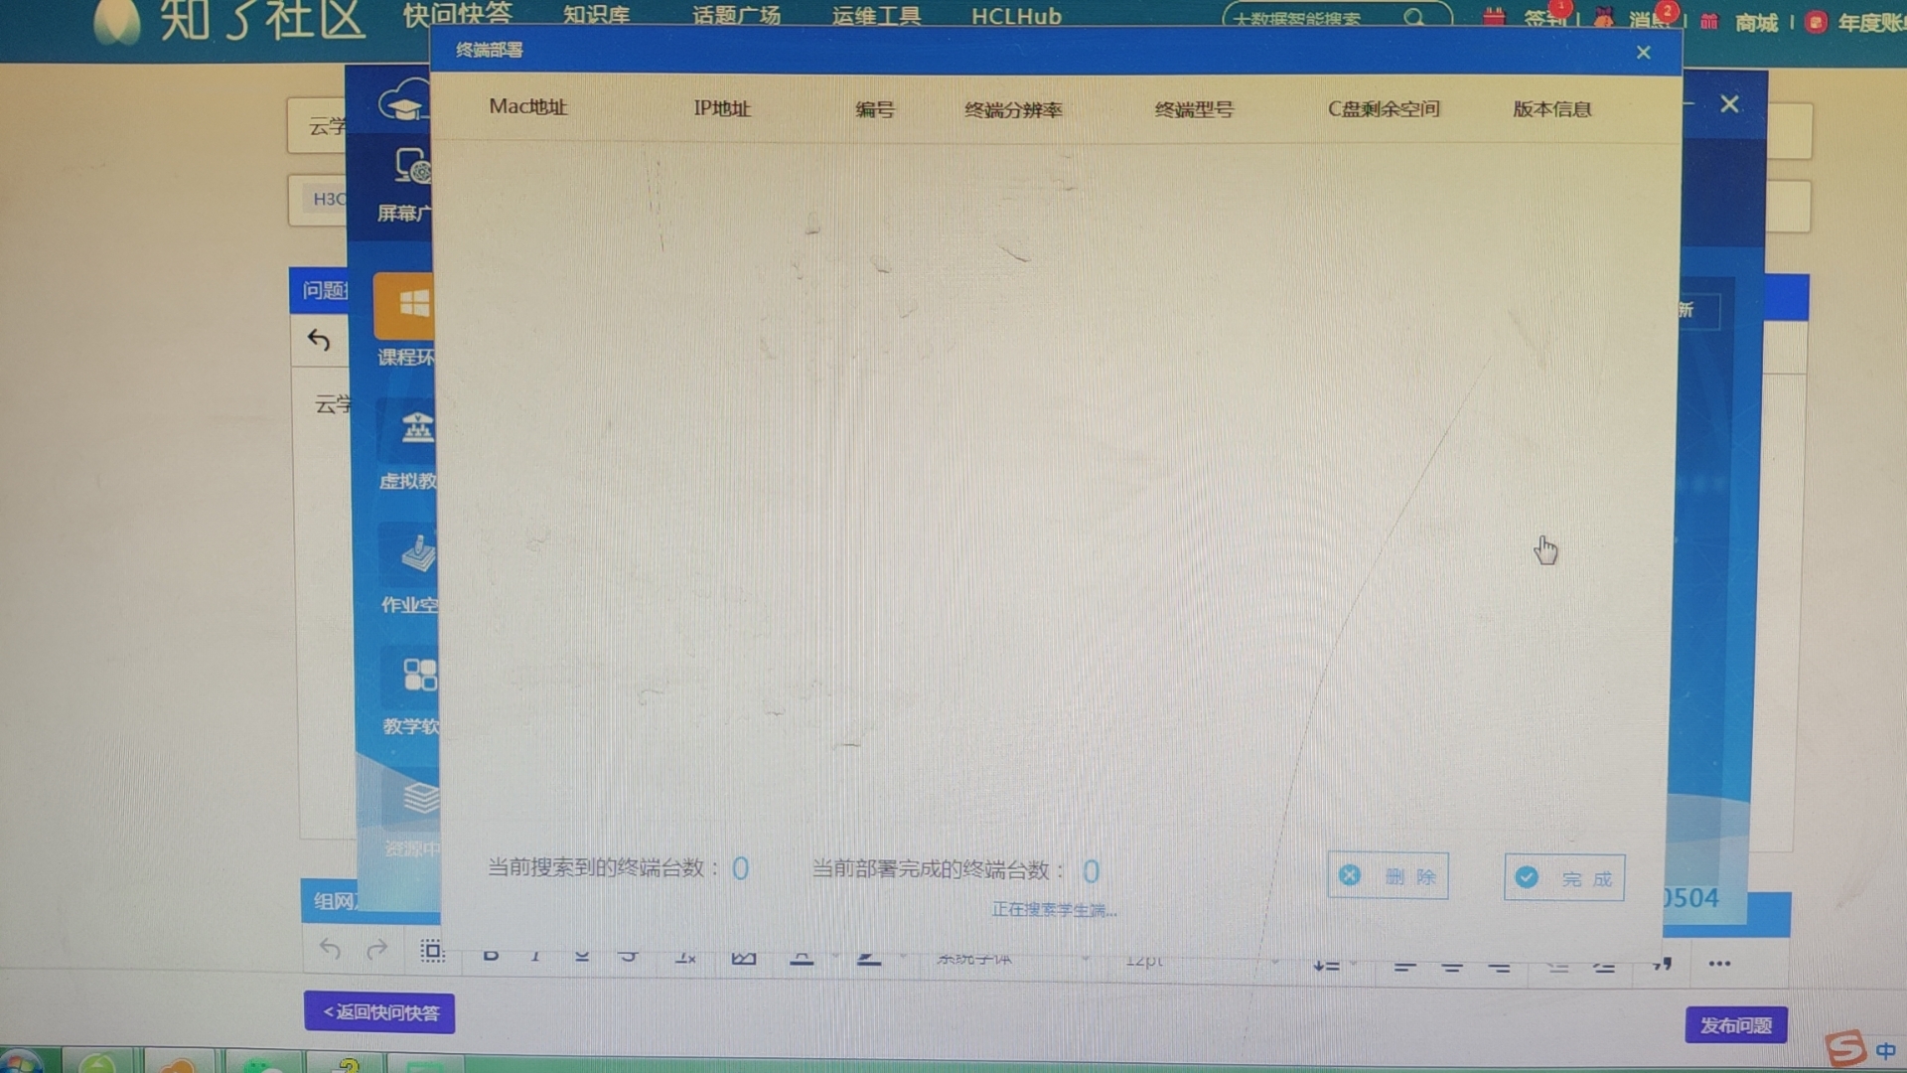Image resolution: width=1907 pixels, height=1073 pixels.
Task: Open the 教学软件 sidebar icon
Action: point(418,676)
